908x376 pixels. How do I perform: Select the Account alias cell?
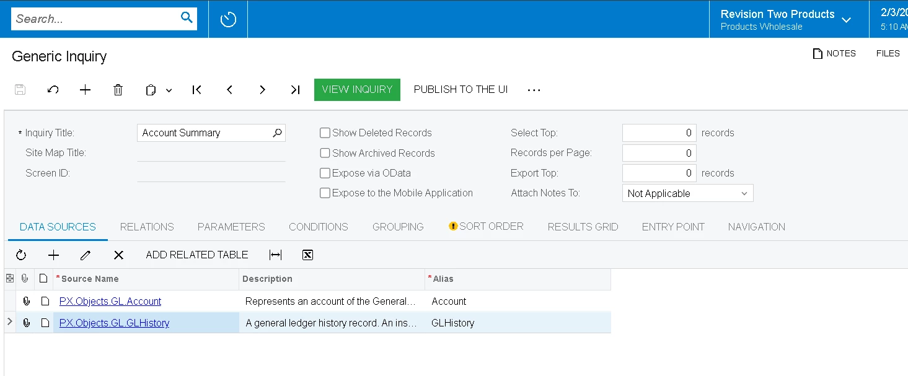click(518, 301)
